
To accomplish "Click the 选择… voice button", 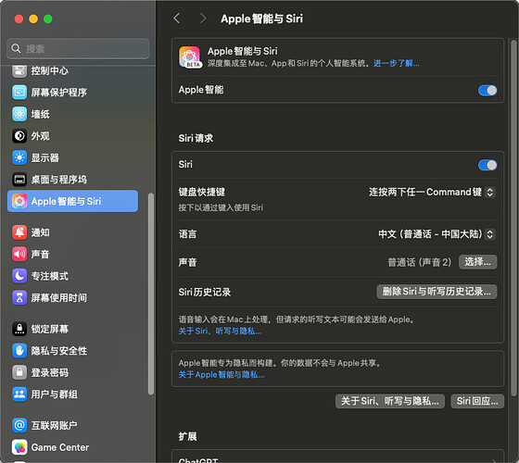I will [x=477, y=262].
